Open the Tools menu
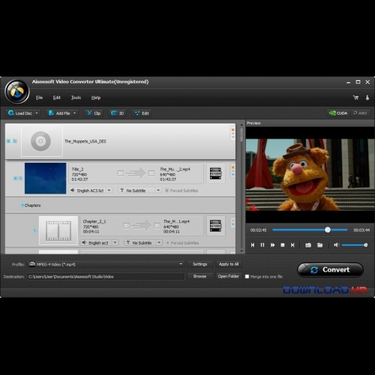Screen dimensions: 375x375 (x=76, y=97)
